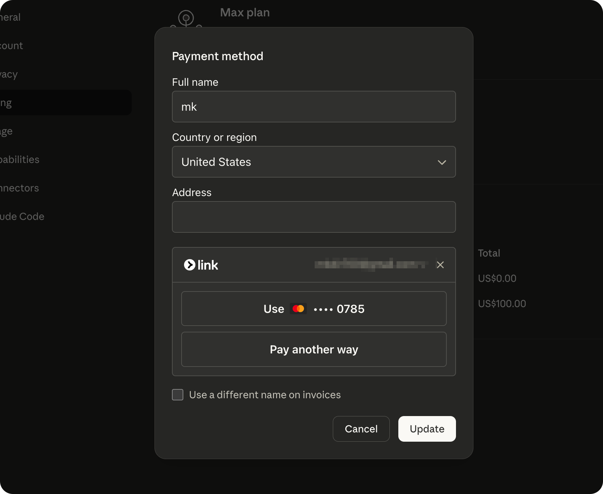Click the Link logo in payment box
Image resolution: width=603 pixels, height=494 pixels.
[201, 265]
